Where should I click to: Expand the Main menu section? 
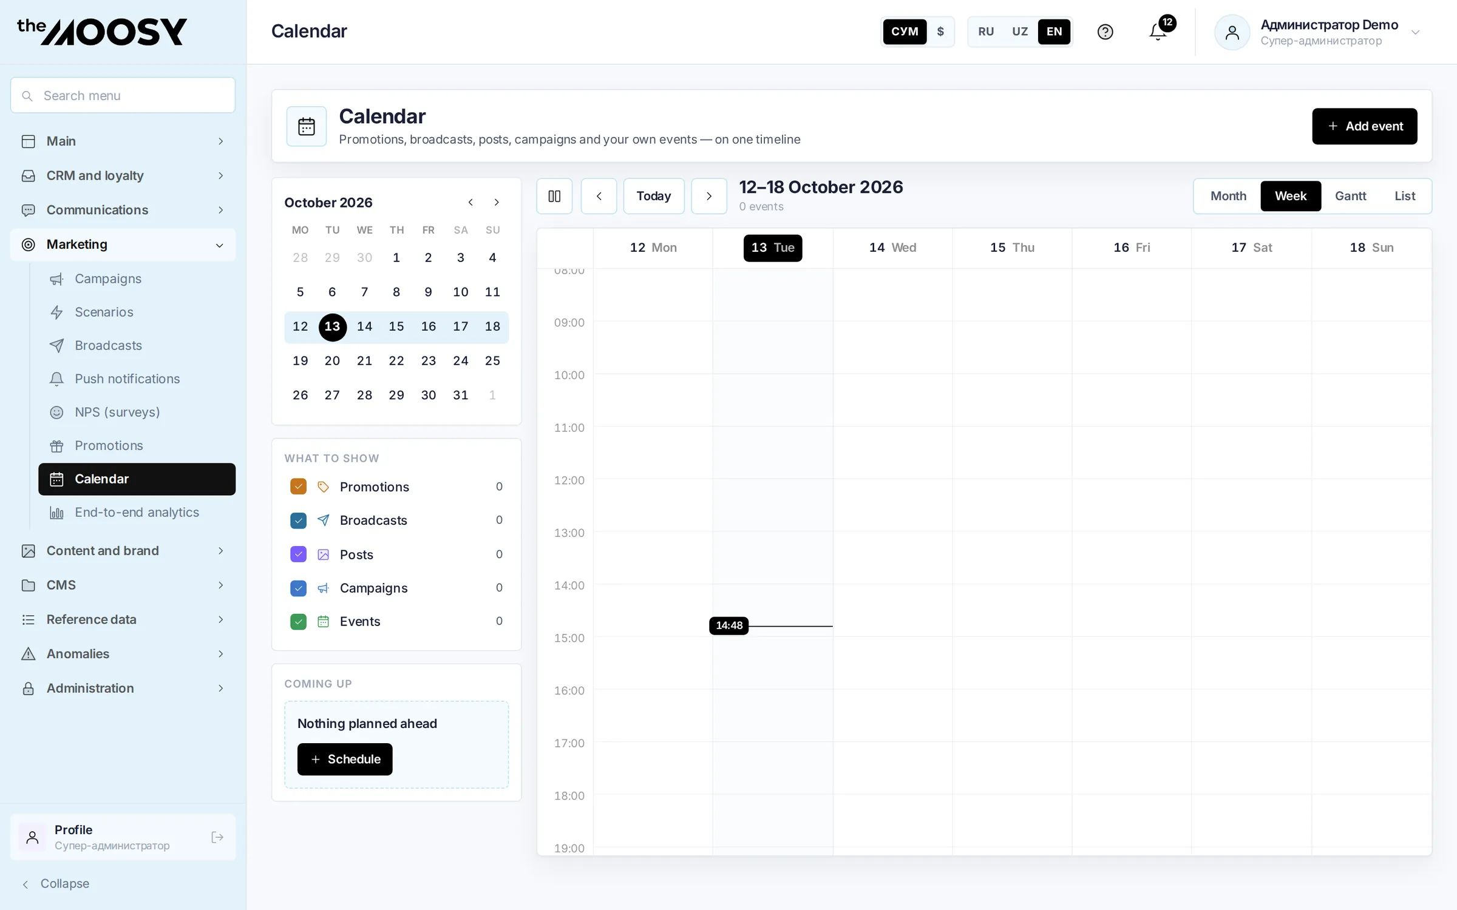pos(123,141)
